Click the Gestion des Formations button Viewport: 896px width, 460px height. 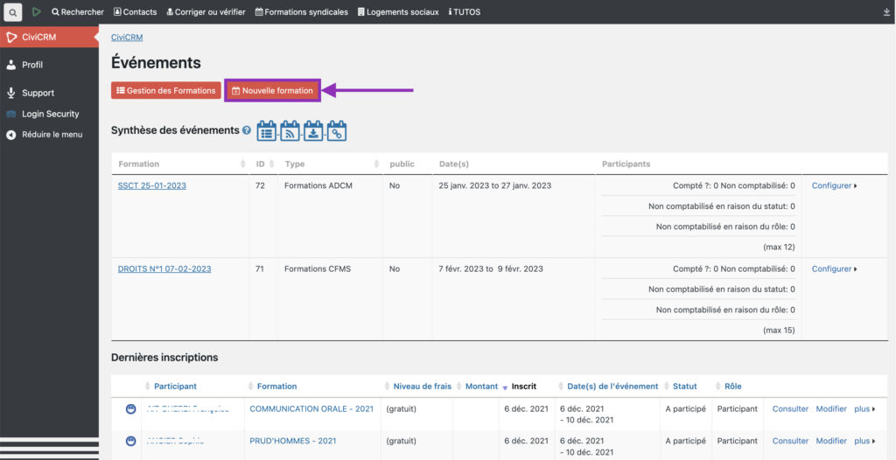tap(165, 91)
